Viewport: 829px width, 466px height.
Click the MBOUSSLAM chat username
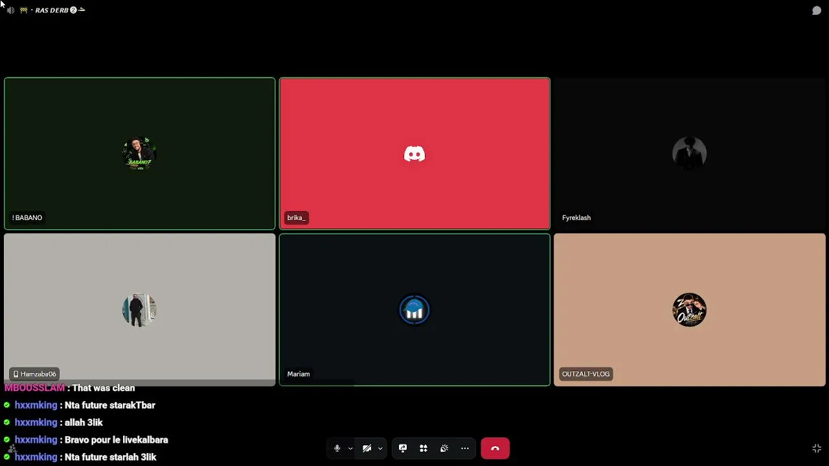(34, 388)
